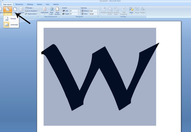The height and width of the screenshot is (132, 191).
Task: Open the Quick Access Toolbar customize arrow
Action: pos(2,1)
